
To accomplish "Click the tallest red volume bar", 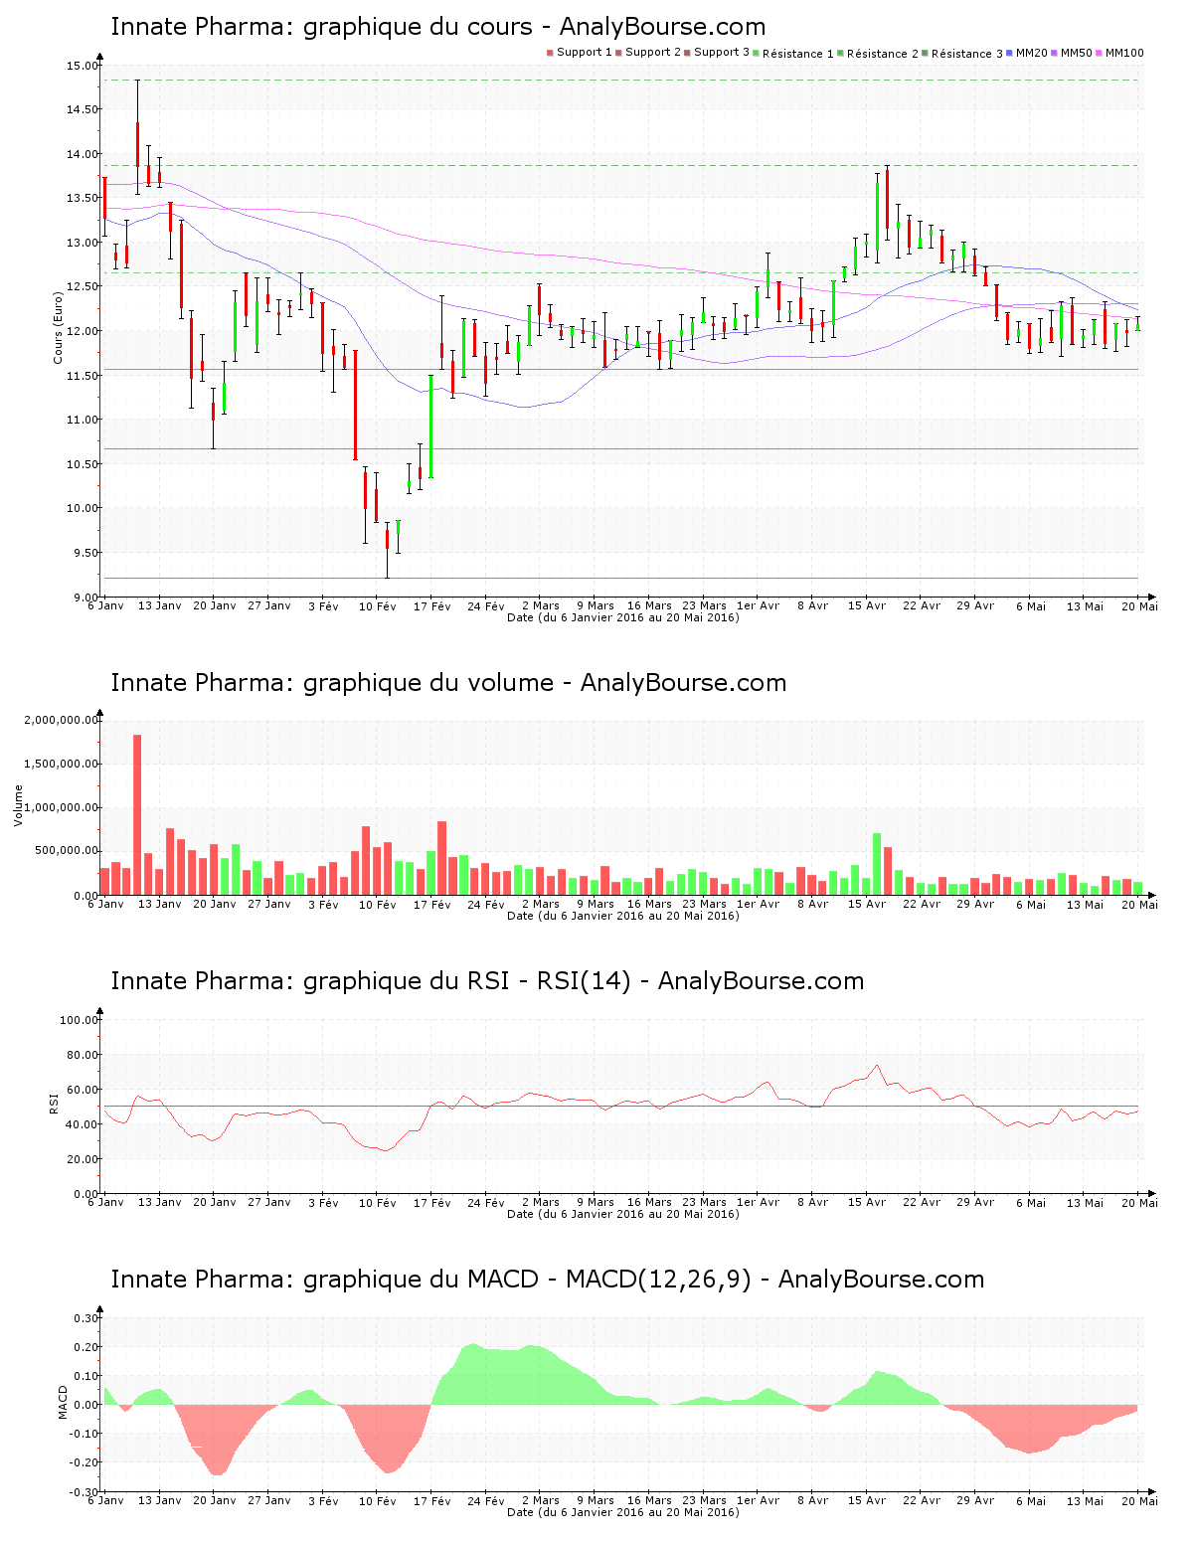I will pyautogui.click(x=137, y=815).
